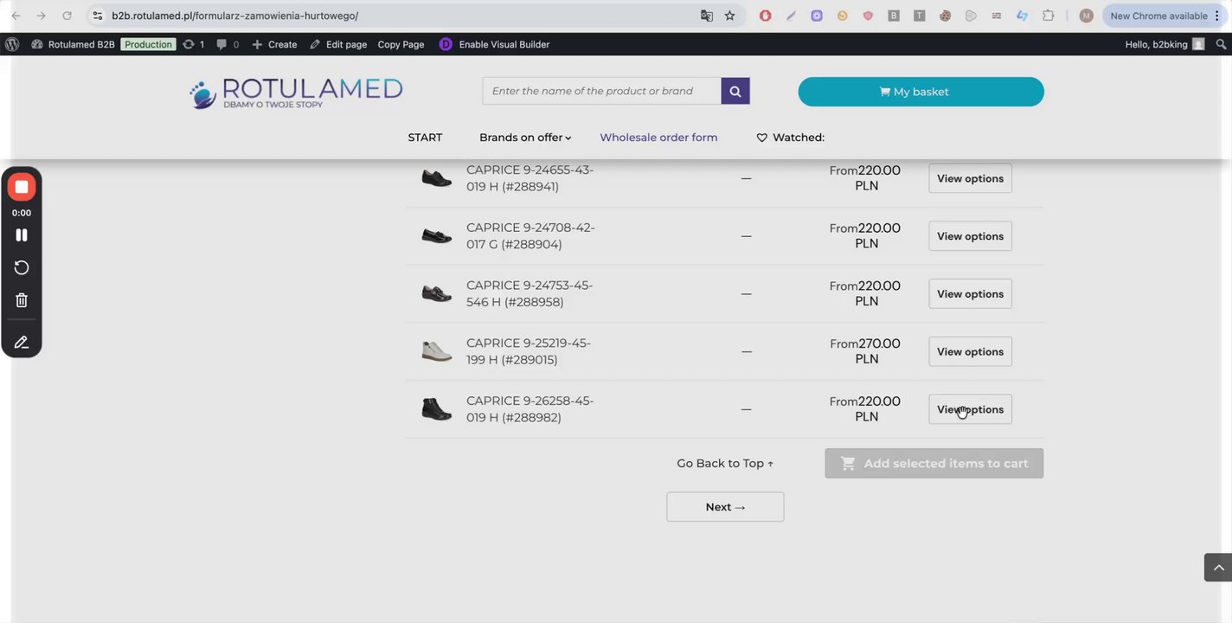
Task: Click the browser forward arrow
Action: 41,16
